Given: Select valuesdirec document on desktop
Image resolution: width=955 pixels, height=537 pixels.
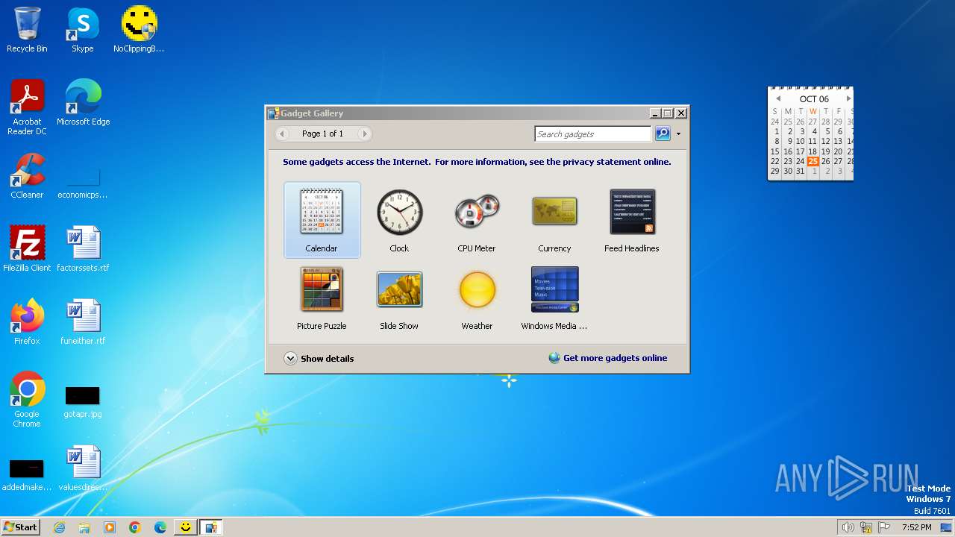Looking at the screenshot, I should (x=83, y=468).
